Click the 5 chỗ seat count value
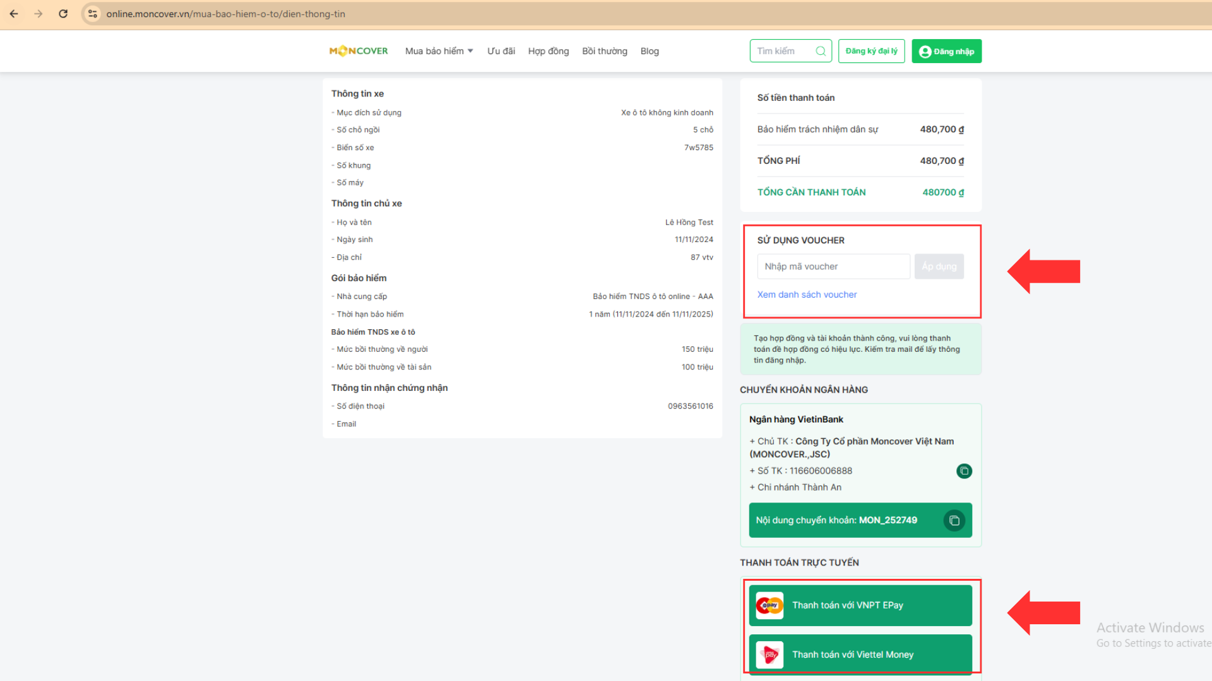The height and width of the screenshot is (681, 1212). click(703, 130)
